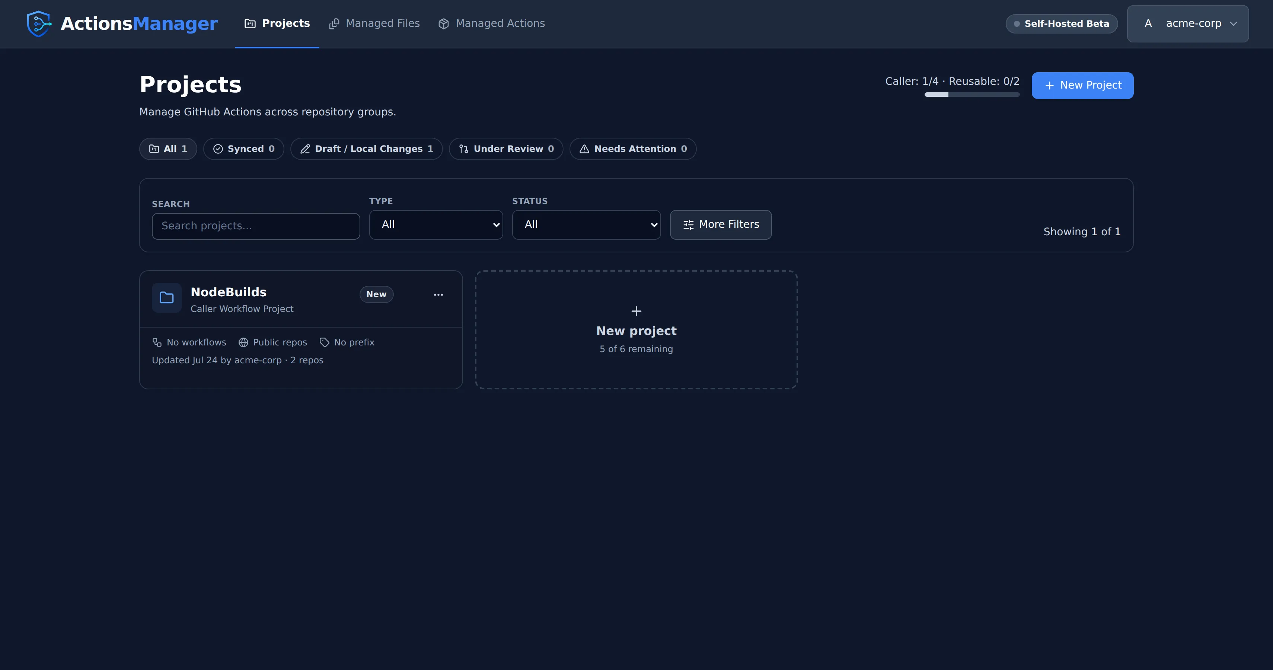Click the Managed Files icon
Screen dimensions: 1273x670
click(334, 24)
